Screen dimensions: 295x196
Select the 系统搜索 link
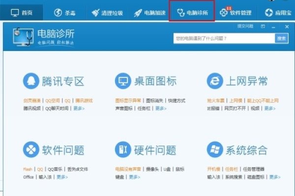pos(234,177)
